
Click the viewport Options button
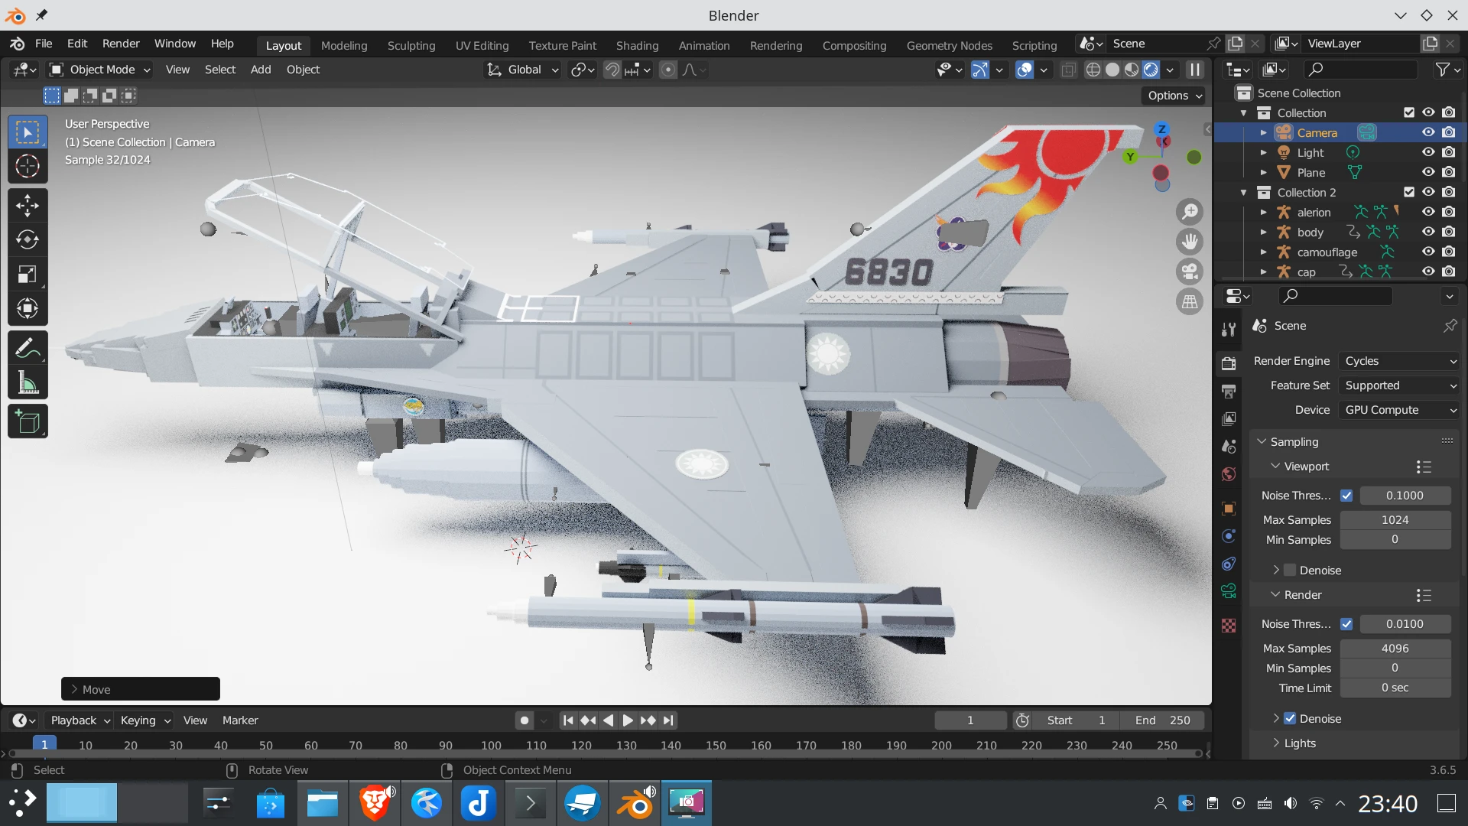1174,96
